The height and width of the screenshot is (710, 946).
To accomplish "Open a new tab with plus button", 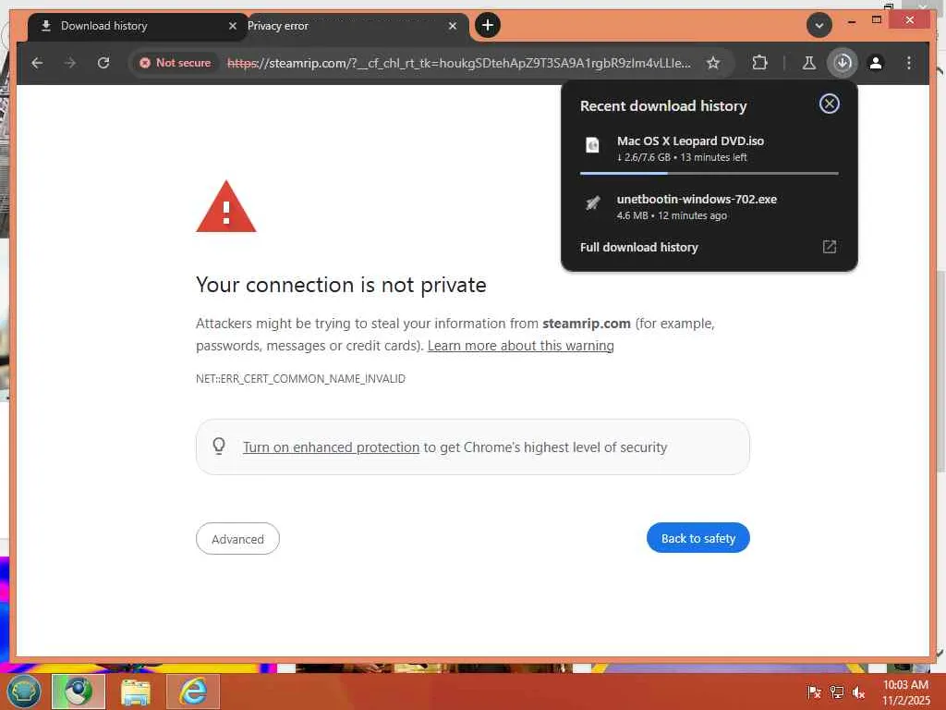I will (488, 25).
